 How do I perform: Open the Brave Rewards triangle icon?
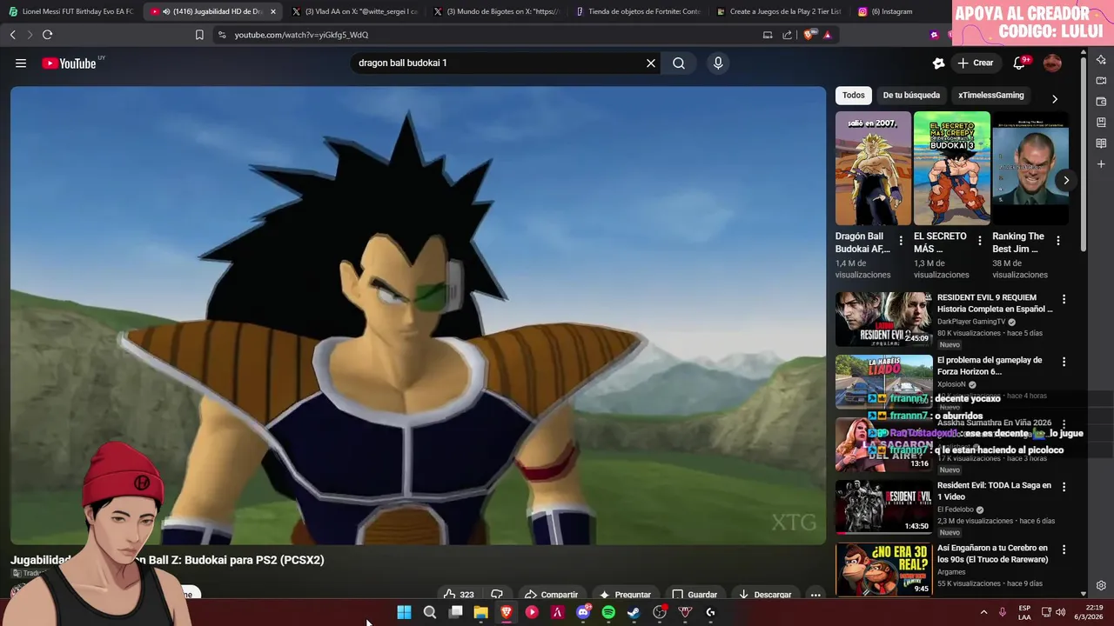point(827,35)
